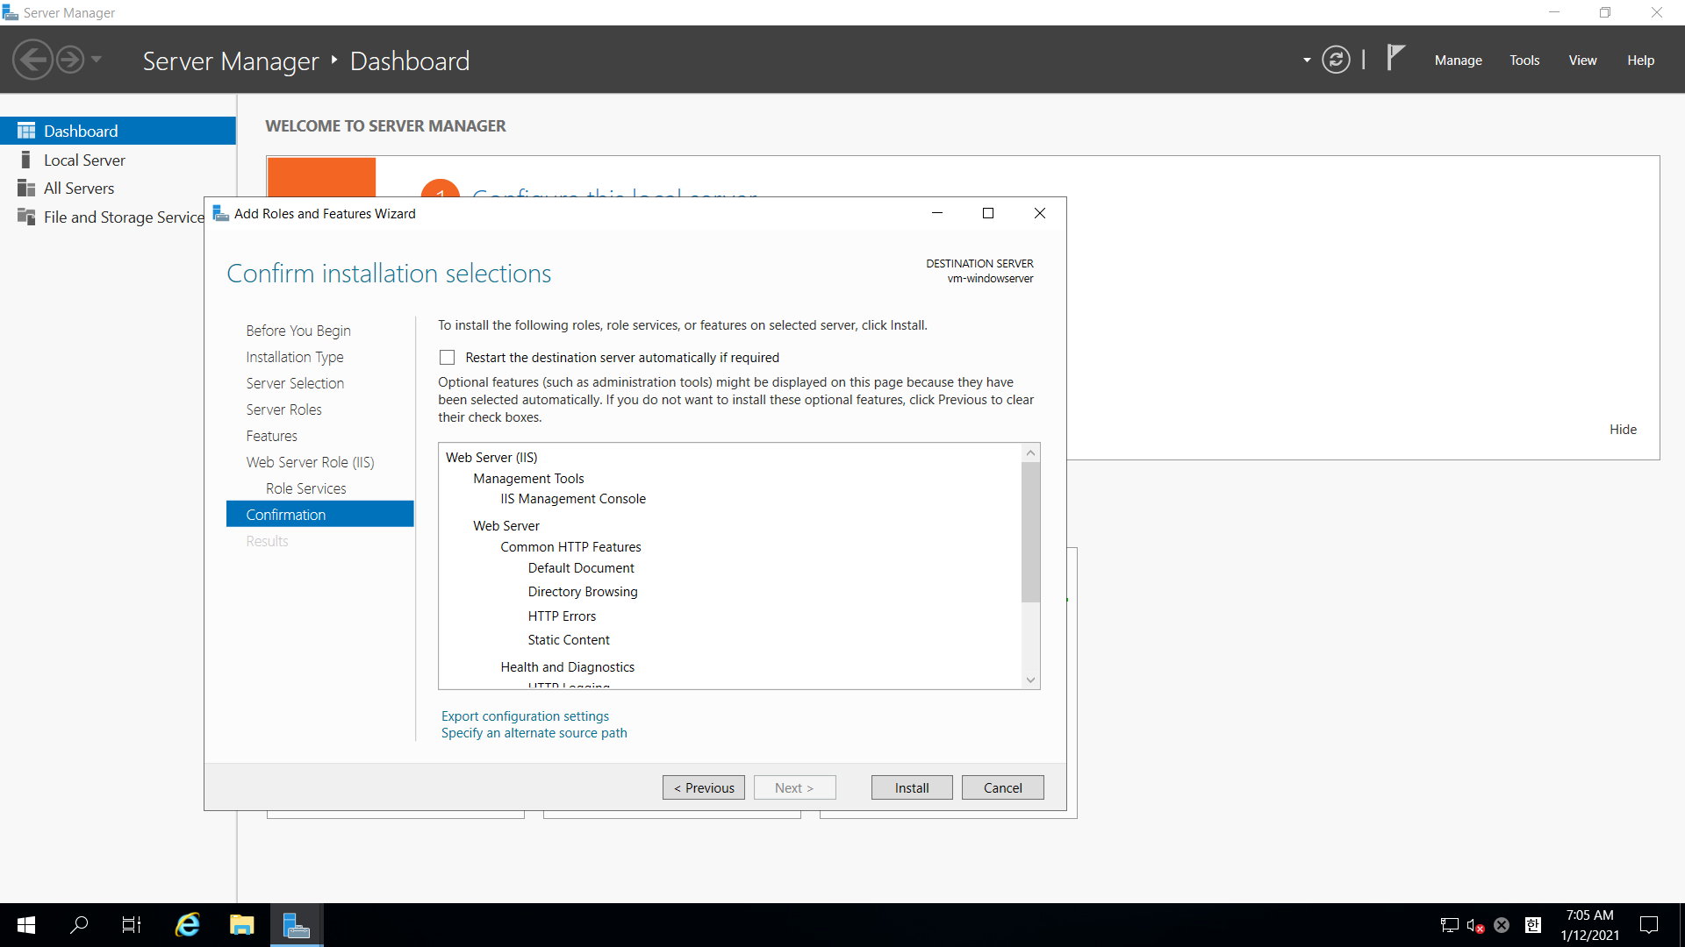1685x947 pixels.
Task: Click Export configuration settings link
Action: point(525,716)
